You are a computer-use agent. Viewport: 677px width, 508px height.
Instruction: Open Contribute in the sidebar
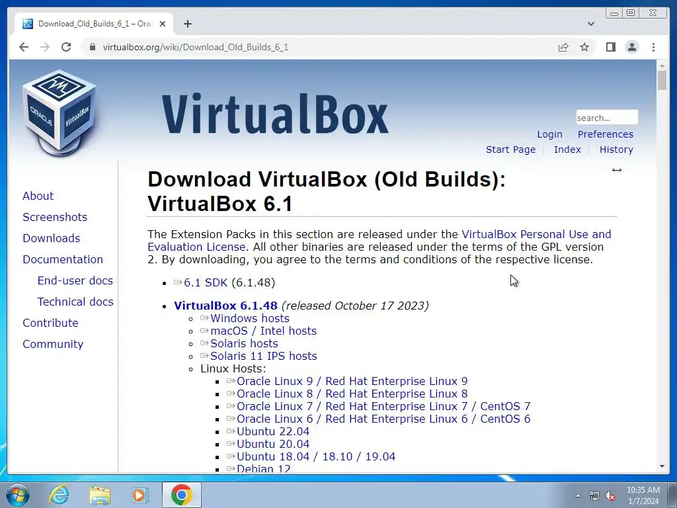coord(50,323)
